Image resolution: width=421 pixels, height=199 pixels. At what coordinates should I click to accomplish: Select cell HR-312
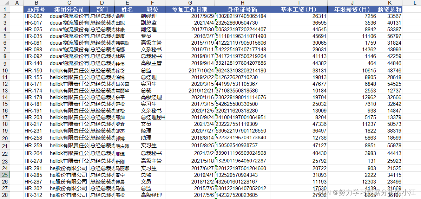(36, 195)
